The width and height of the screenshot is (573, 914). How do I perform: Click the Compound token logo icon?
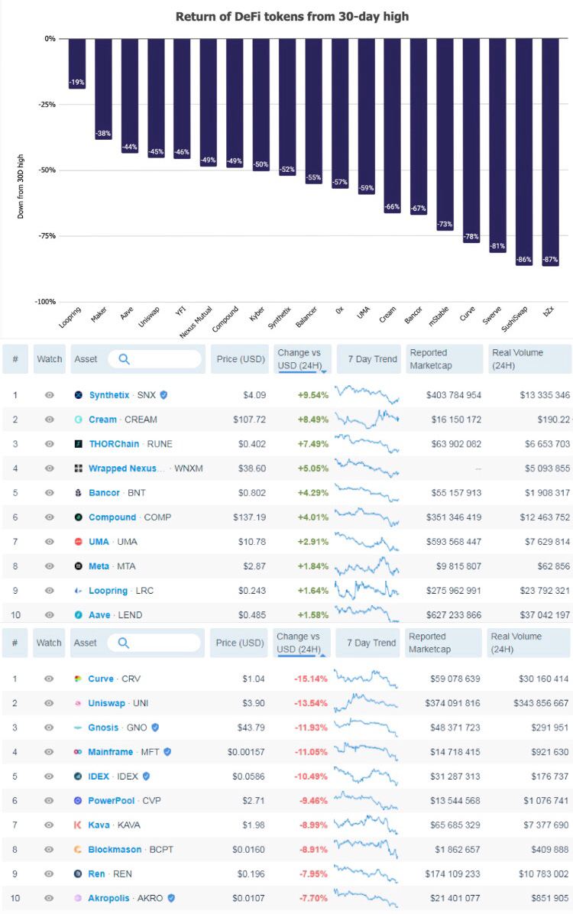(79, 517)
